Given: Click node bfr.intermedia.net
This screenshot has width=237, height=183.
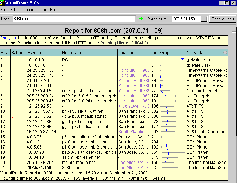Looking at the screenshot, I should (78, 163).
